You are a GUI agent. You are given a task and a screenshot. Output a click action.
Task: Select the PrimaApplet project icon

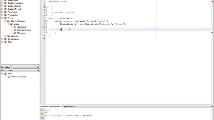click(5, 15)
